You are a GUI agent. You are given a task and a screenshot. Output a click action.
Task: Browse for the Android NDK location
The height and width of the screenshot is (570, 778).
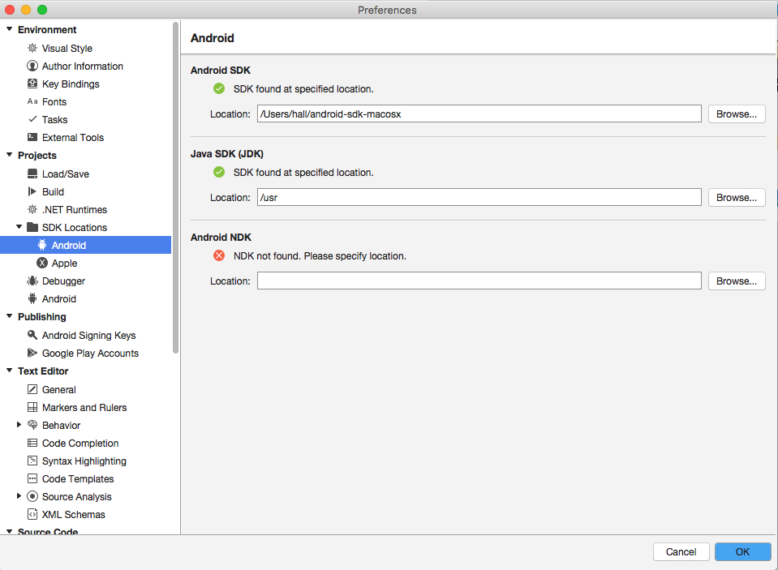coord(737,281)
